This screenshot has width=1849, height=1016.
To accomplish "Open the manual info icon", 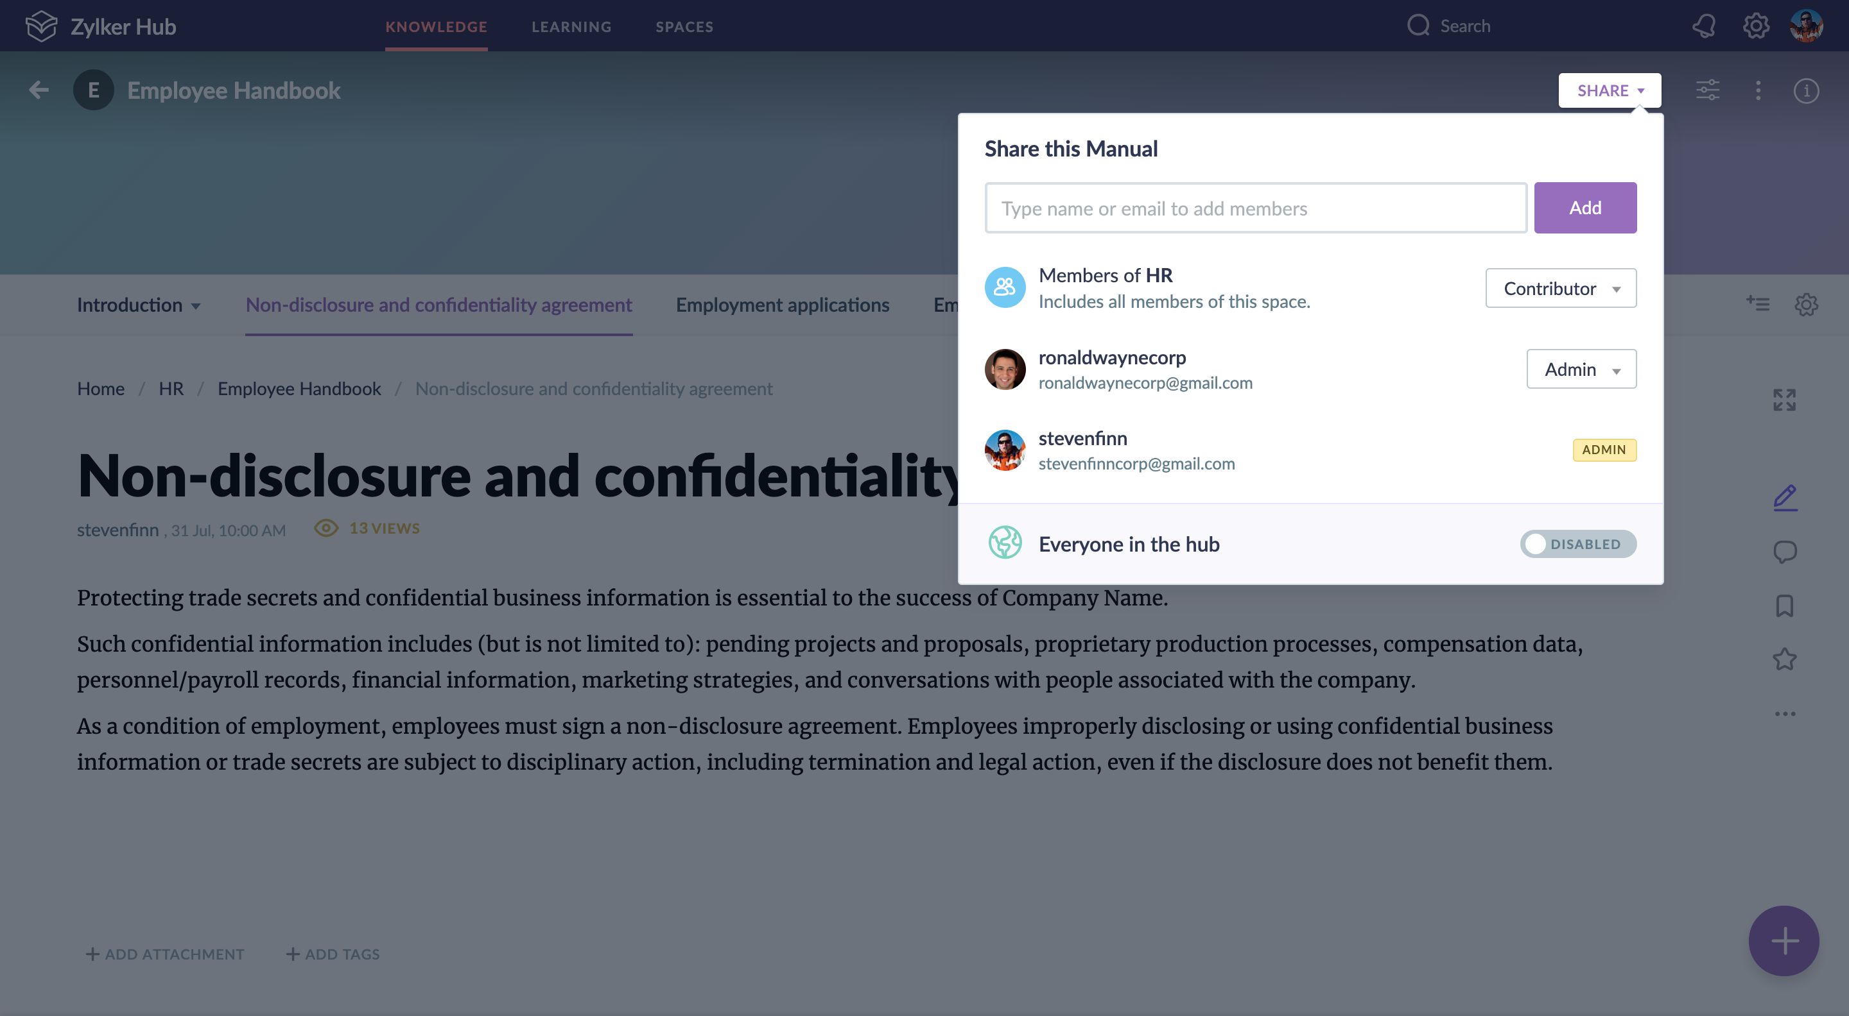I will pyautogui.click(x=1806, y=90).
